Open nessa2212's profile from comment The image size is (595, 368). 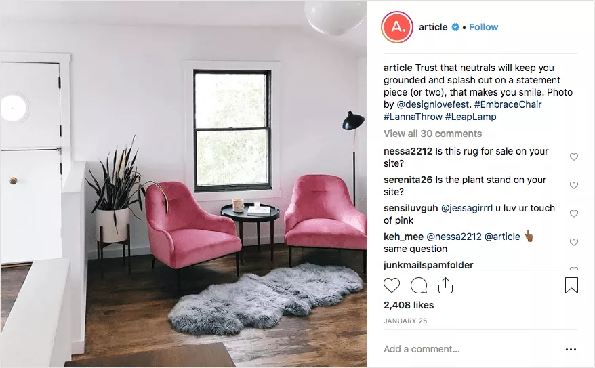pos(408,151)
